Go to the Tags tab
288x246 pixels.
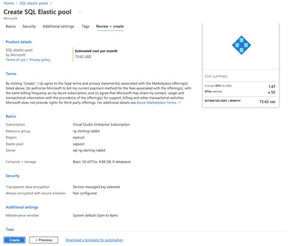pyautogui.click(x=86, y=26)
